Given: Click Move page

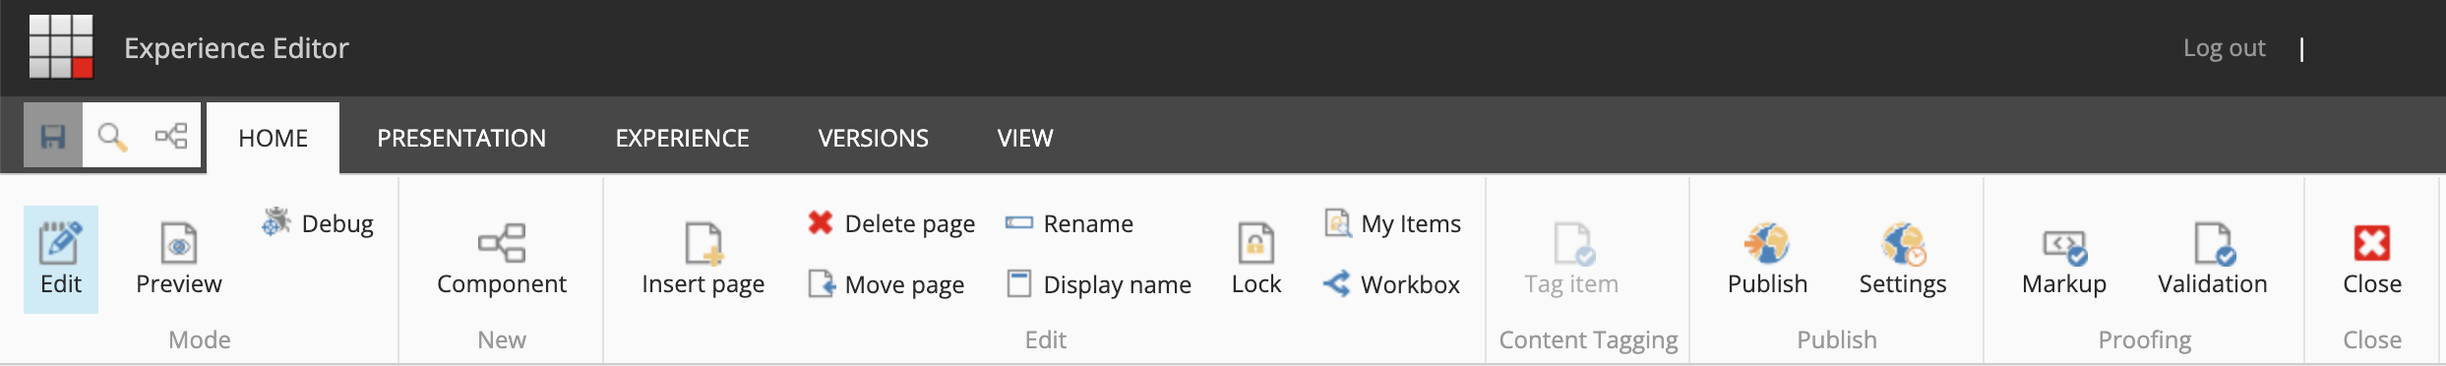Looking at the screenshot, I should click(886, 284).
